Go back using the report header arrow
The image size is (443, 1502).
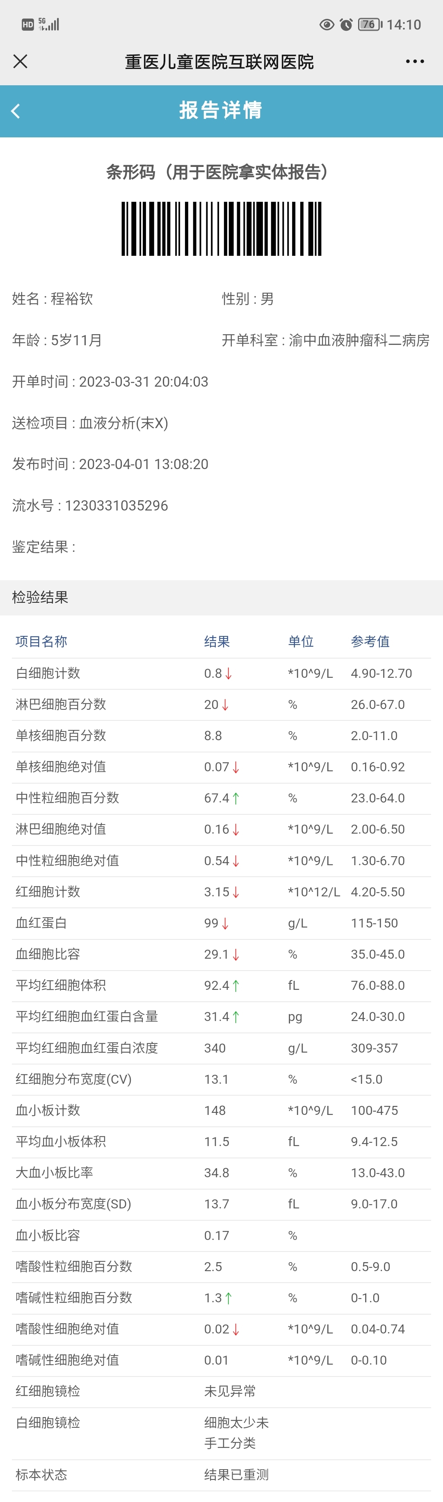click(x=16, y=111)
